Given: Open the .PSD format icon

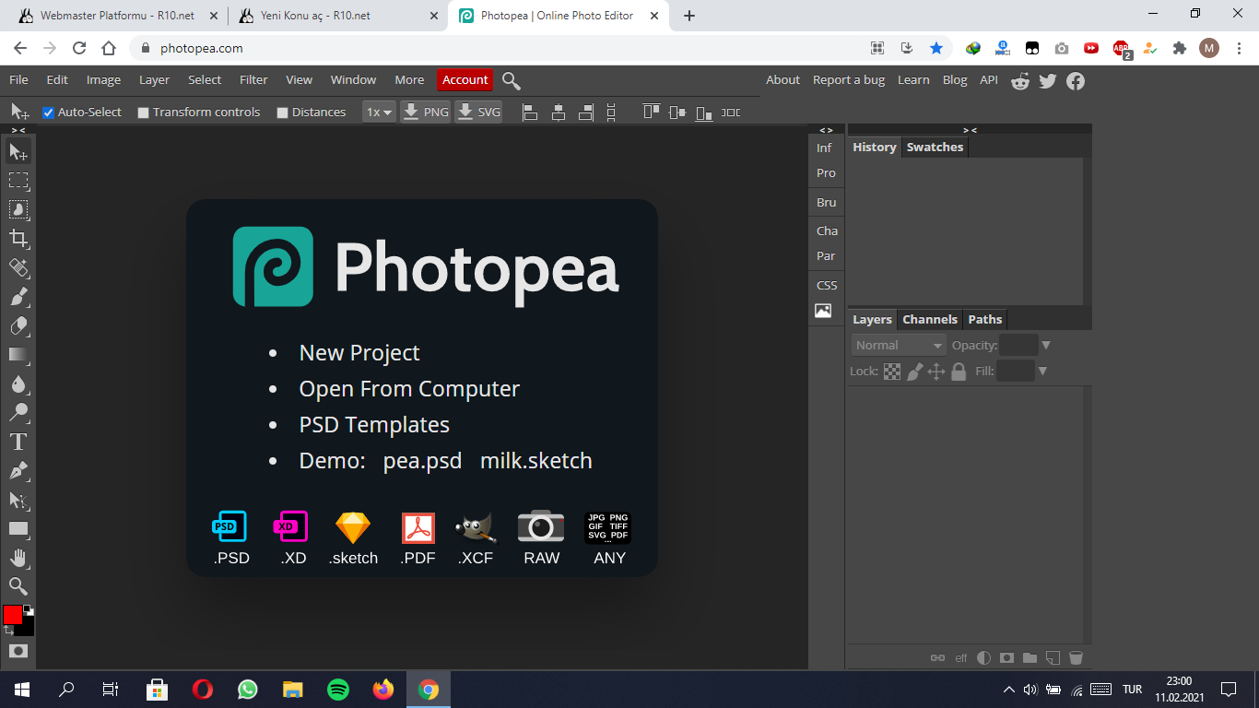Looking at the screenshot, I should coord(230,538).
